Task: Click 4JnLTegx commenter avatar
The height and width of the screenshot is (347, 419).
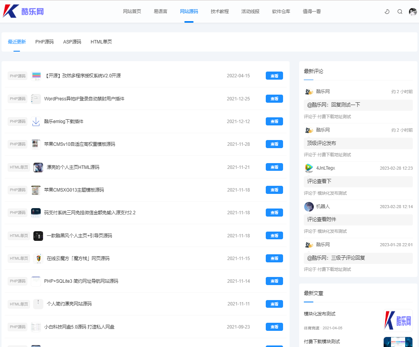Action: click(309, 168)
